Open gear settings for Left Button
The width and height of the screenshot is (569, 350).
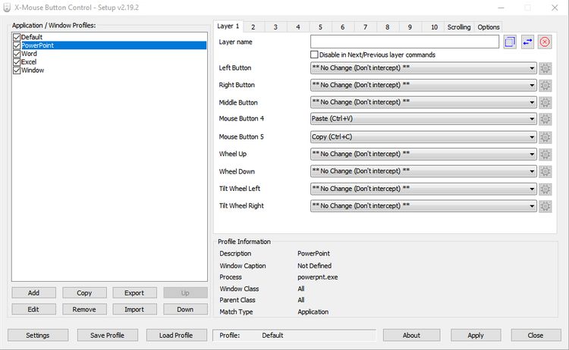[x=545, y=68]
